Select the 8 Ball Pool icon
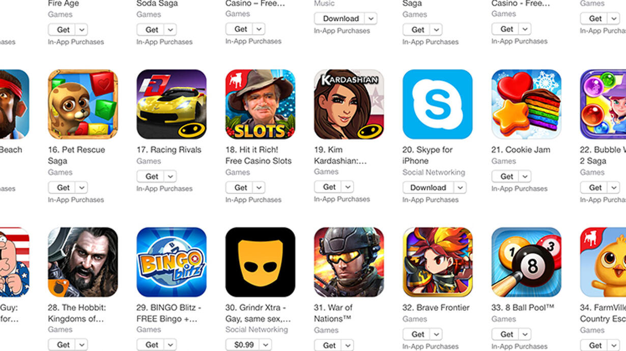The width and height of the screenshot is (626, 351). click(526, 262)
